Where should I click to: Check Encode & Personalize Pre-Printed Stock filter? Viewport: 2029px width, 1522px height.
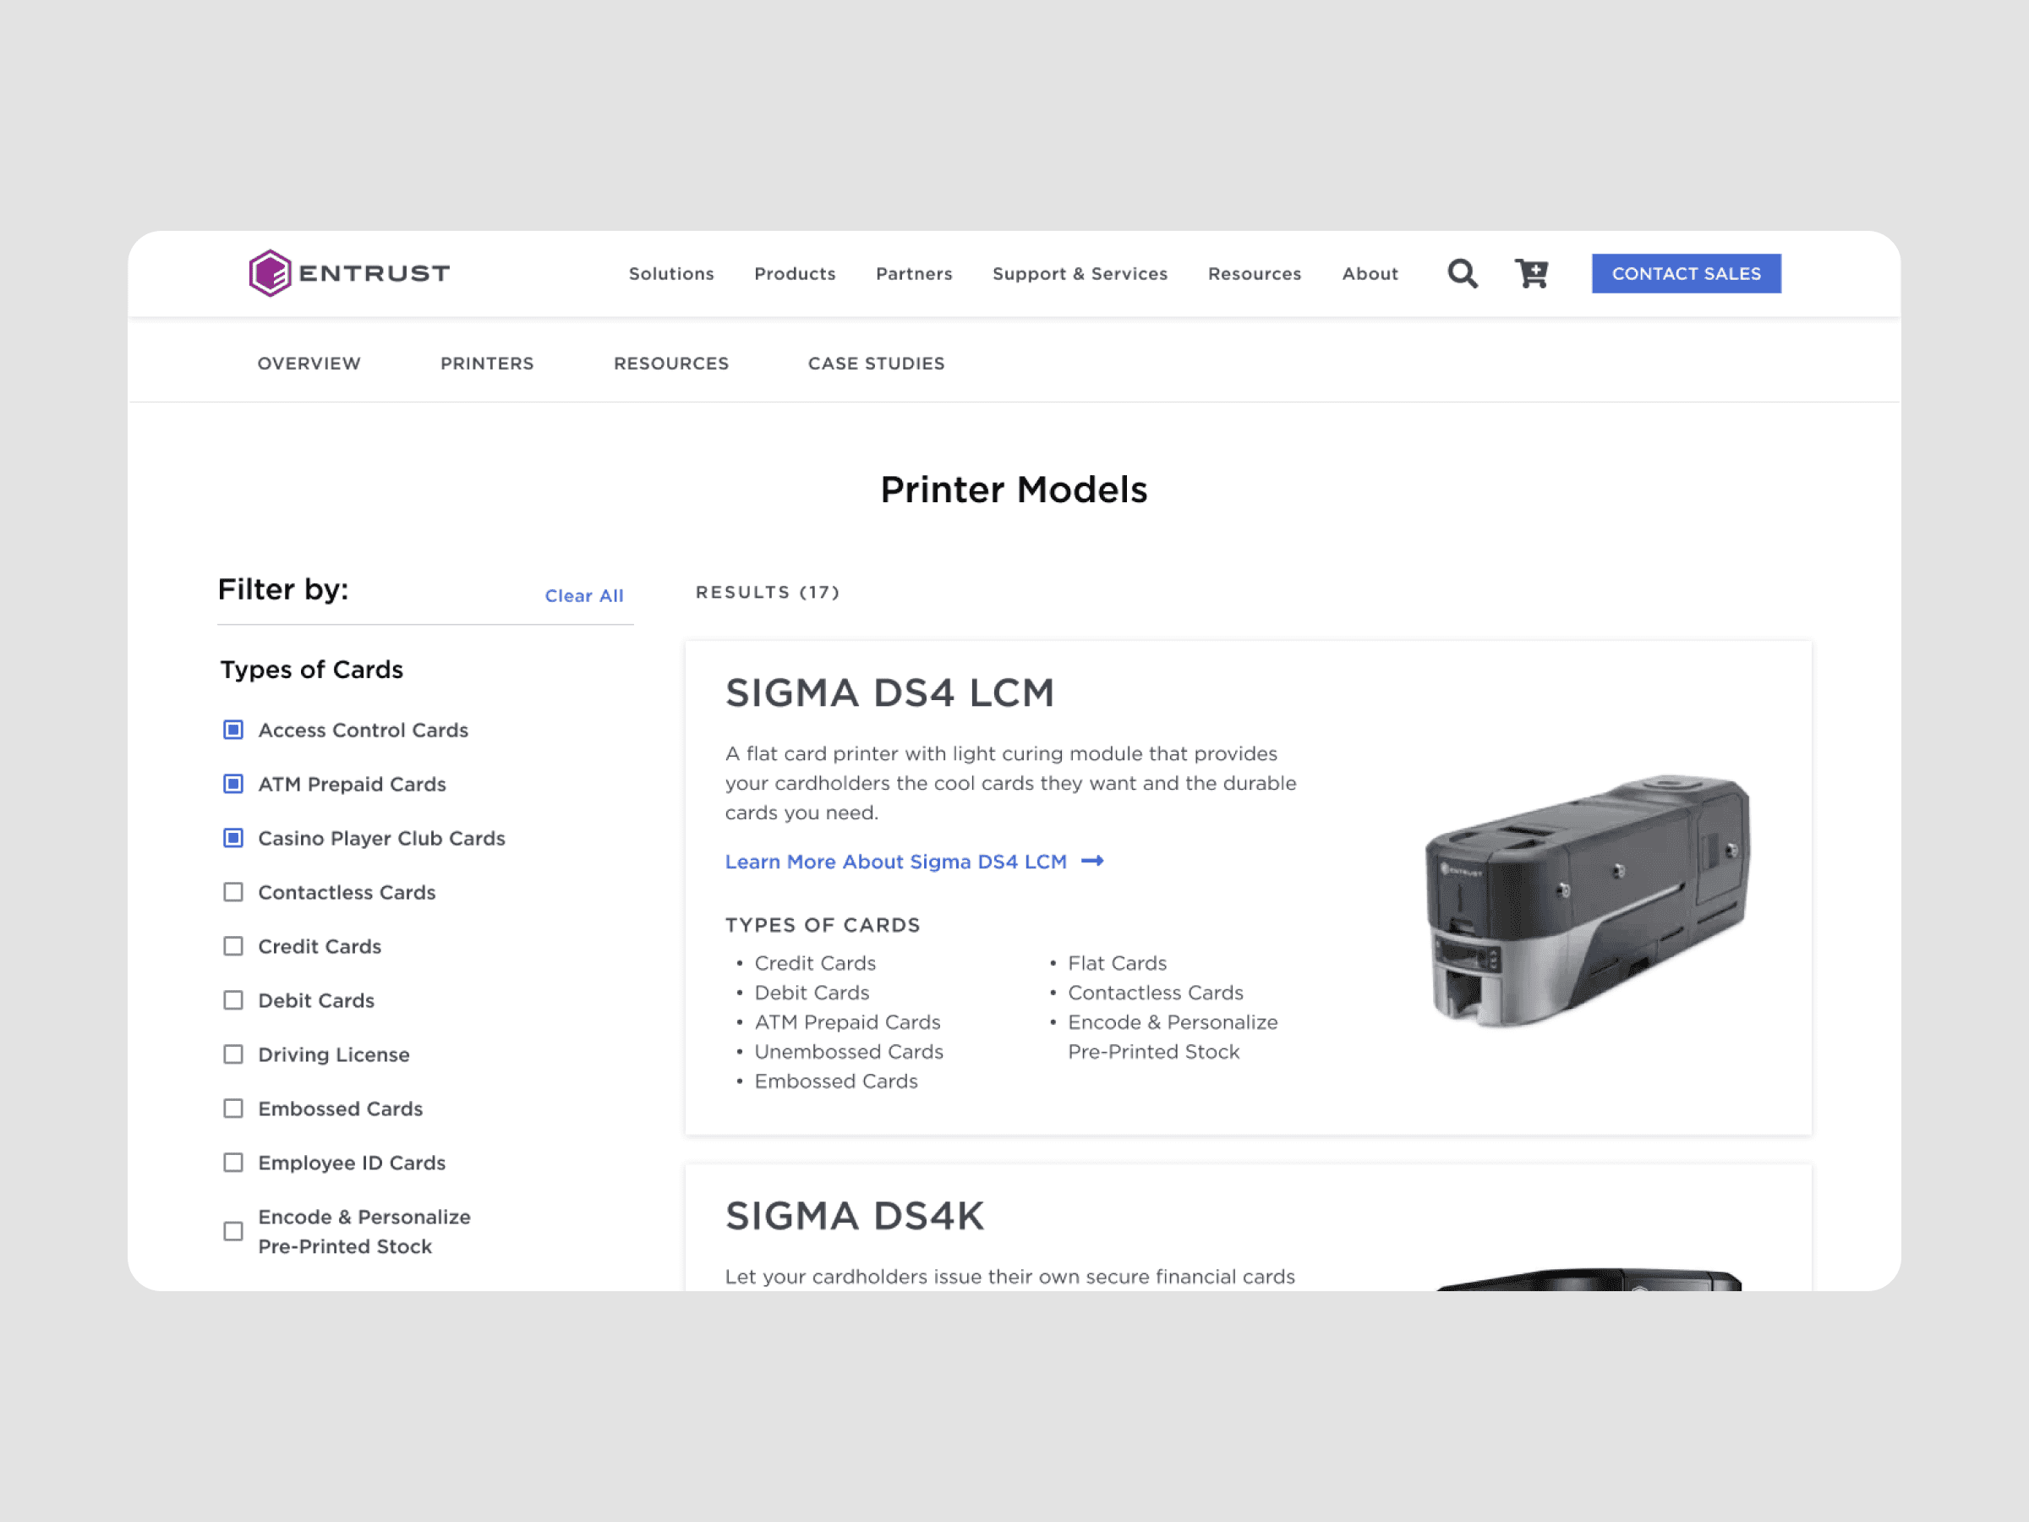(x=233, y=1231)
